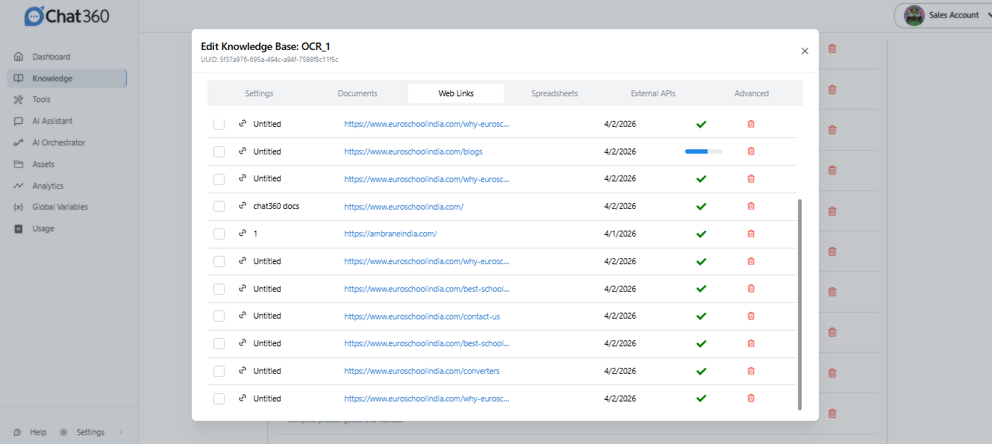
Task: Open the Assets folder in sidebar
Action: [43, 164]
